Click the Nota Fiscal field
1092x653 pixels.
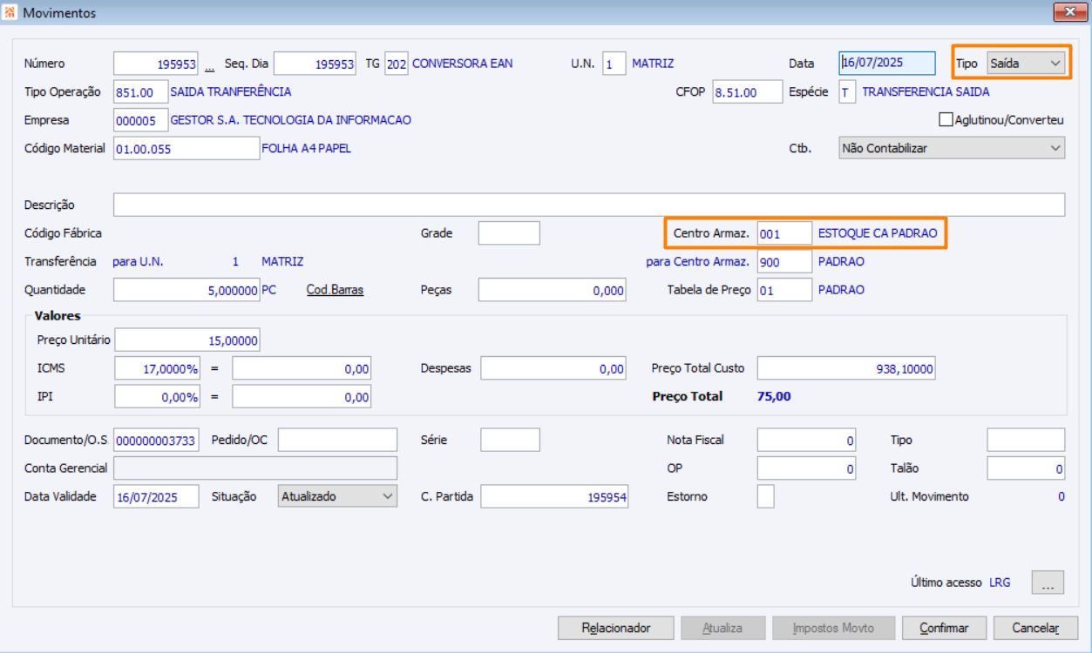pyautogui.click(x=807, y=440)
